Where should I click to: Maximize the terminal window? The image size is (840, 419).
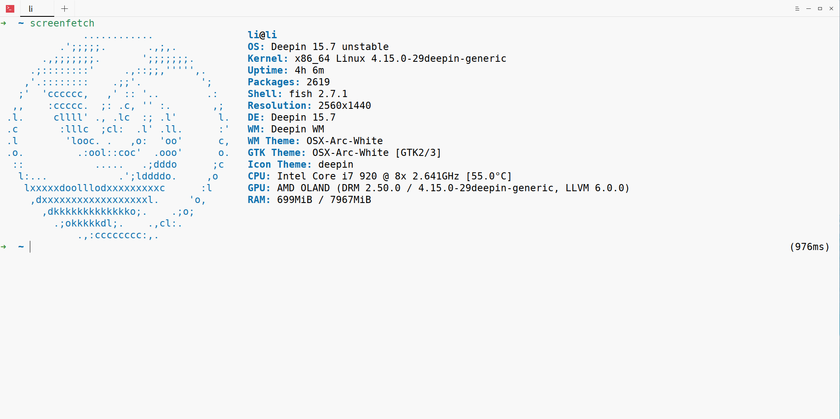click(820, 8)
